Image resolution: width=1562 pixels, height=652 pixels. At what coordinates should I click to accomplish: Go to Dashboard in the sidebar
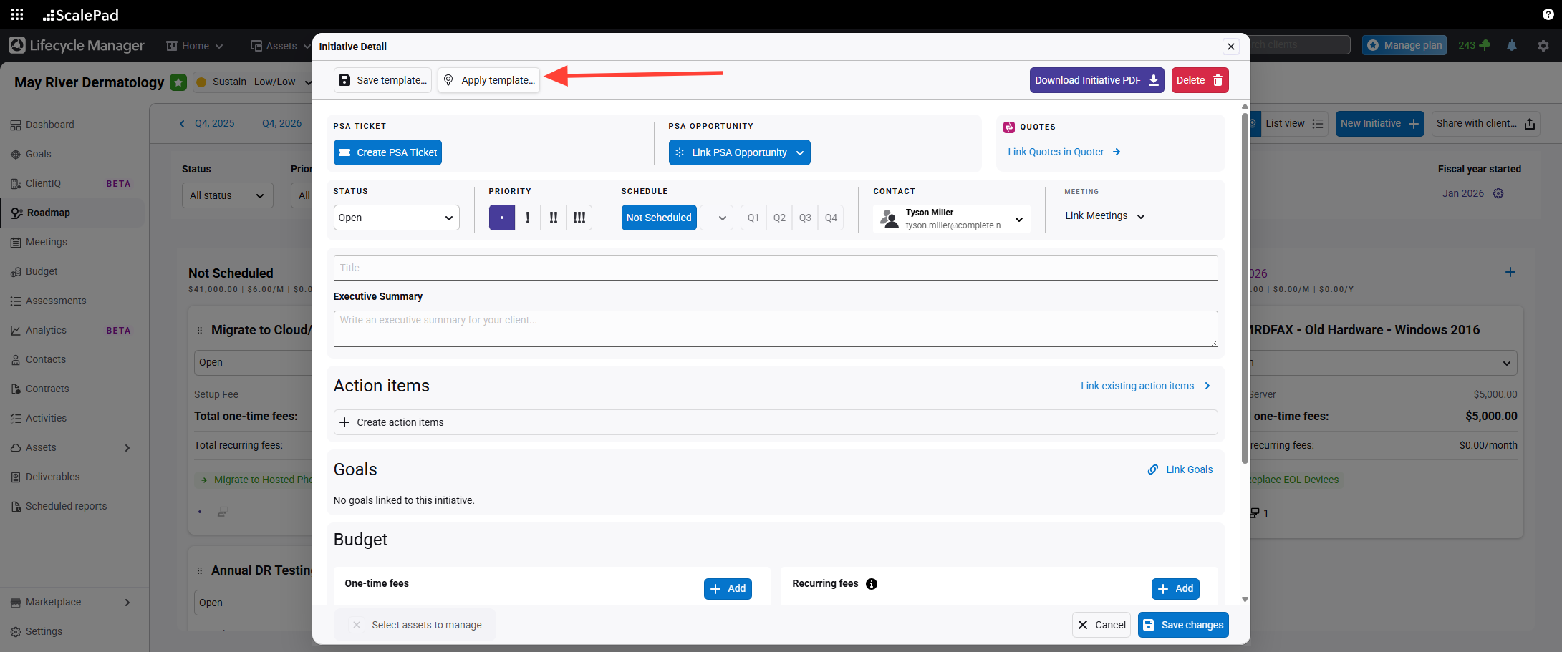(49, 125)
